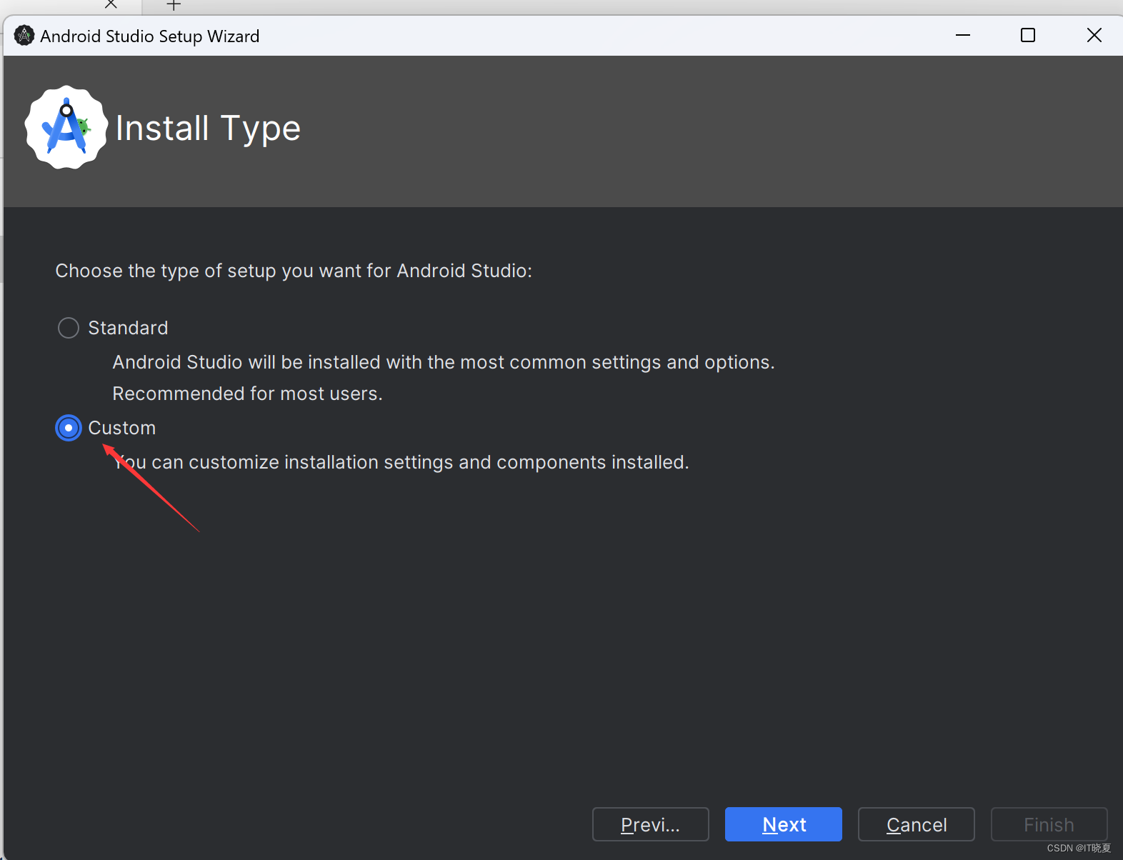Screen dimensions: 1123x860
Task: Click the 'Standard' label text
Action: [x=128, y=328]
